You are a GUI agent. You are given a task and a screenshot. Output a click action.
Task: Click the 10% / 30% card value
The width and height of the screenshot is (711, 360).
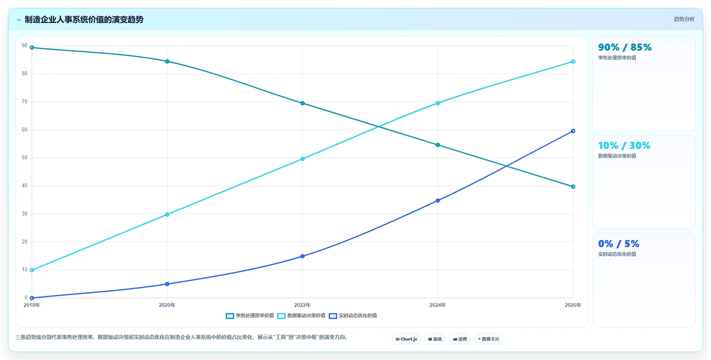click(x=624, y=146)
